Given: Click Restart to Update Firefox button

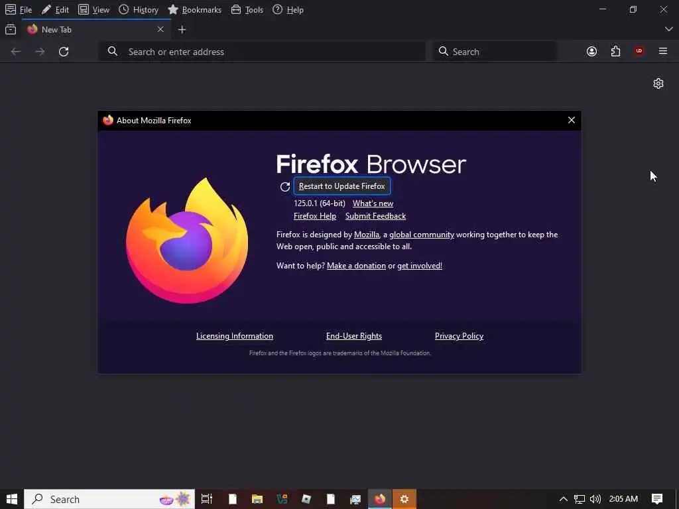Looking at the screenshot, I should (x=342, y=186).
